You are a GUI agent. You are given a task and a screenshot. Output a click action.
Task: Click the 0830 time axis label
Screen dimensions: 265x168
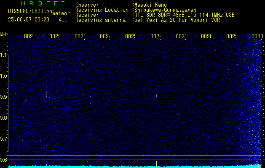[257, 36]
